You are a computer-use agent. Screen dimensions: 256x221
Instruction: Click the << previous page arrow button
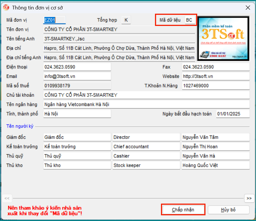(x=7, y=198)
